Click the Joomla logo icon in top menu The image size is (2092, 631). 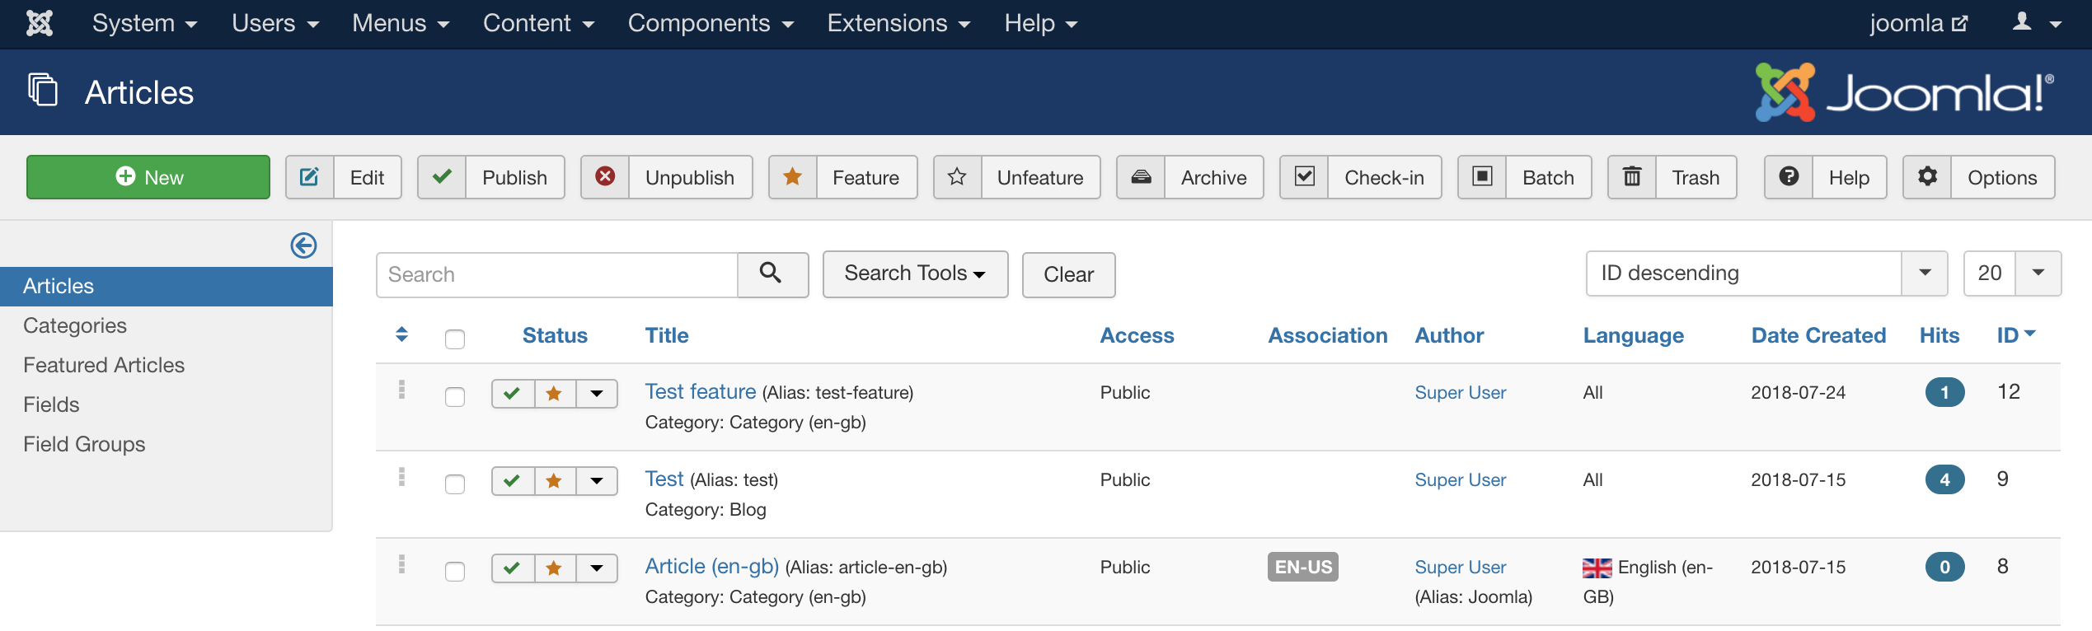(39, 23)
